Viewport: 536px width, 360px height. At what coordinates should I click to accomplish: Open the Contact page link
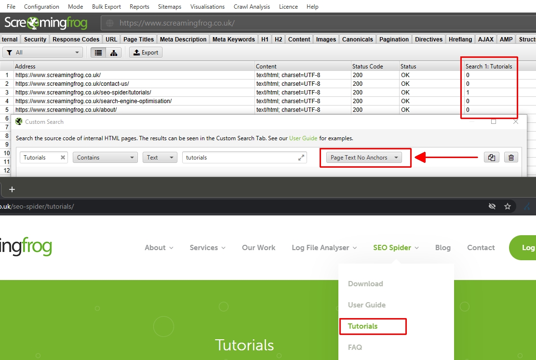pyautogui.click(x=481, y=248)
